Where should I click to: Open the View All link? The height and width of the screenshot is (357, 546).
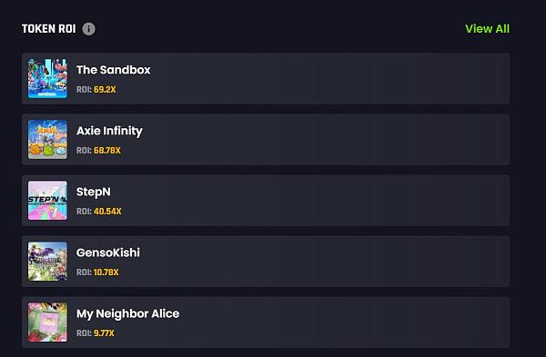pyautogui.click(x=487, y=29)
